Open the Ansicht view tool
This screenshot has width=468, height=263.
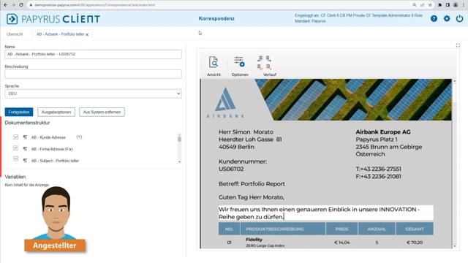pos(214,66)
